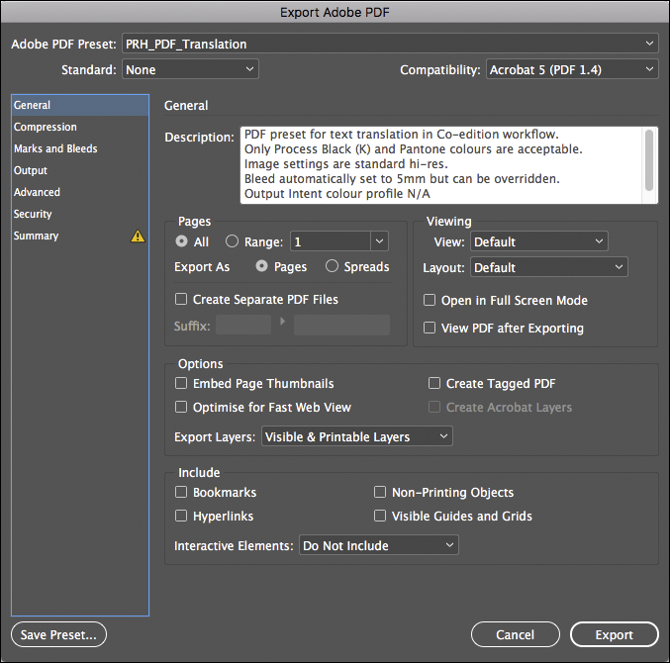Show the Summary category
The image size is (670, 663).
coord(80,236)
